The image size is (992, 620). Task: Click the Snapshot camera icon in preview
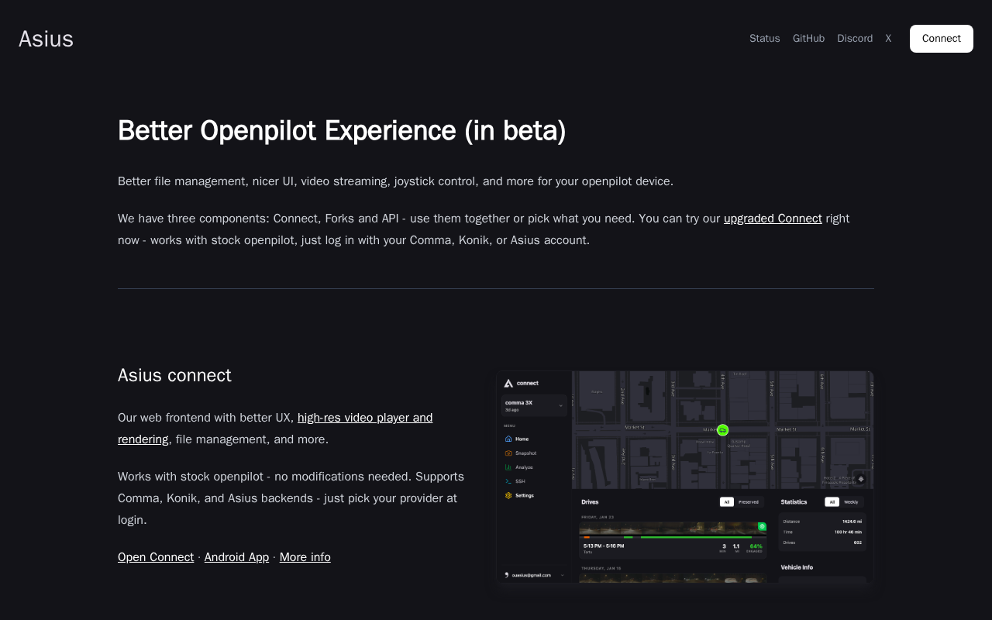(508, 453)
